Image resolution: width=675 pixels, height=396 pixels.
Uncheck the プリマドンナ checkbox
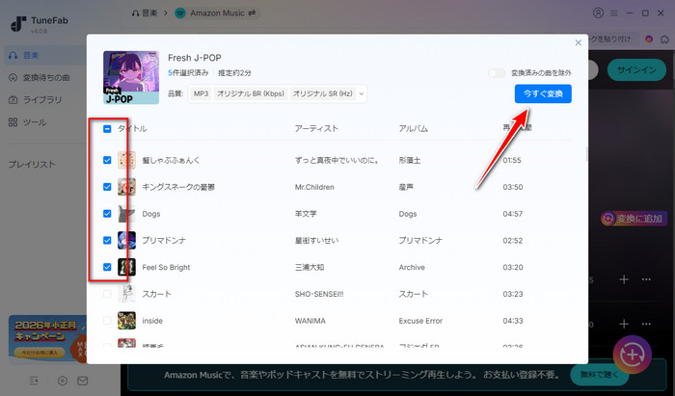[107, 240]
